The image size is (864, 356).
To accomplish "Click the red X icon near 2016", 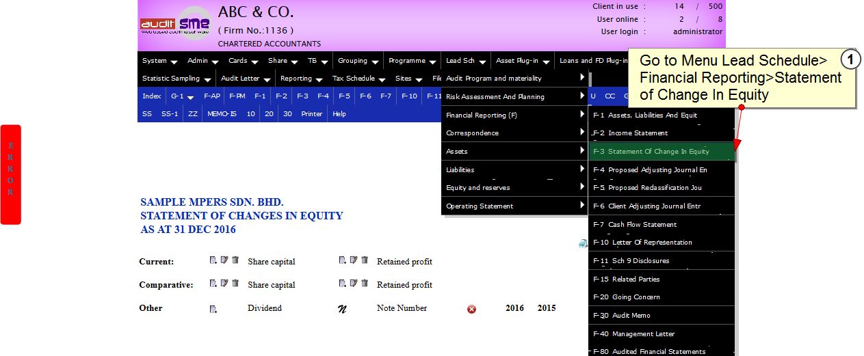I will (x=471, y=309).
